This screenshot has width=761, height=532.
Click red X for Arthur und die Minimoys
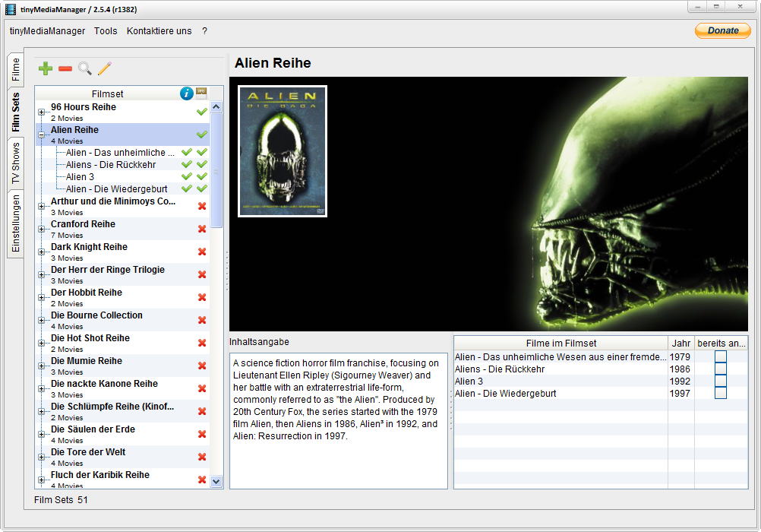(202, 206)
